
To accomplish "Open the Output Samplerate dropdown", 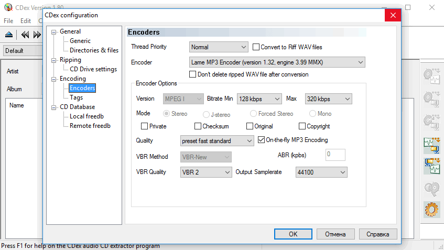I will pos(321,172).
